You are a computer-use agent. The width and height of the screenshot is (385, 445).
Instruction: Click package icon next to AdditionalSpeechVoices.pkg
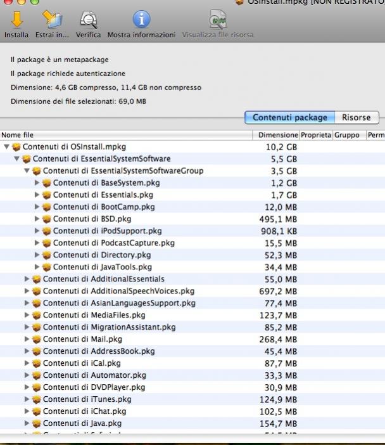point(37,291)
